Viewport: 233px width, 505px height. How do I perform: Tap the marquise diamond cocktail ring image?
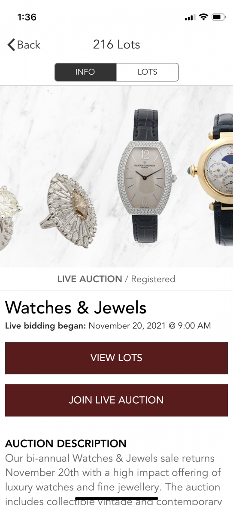click(68, 210)
